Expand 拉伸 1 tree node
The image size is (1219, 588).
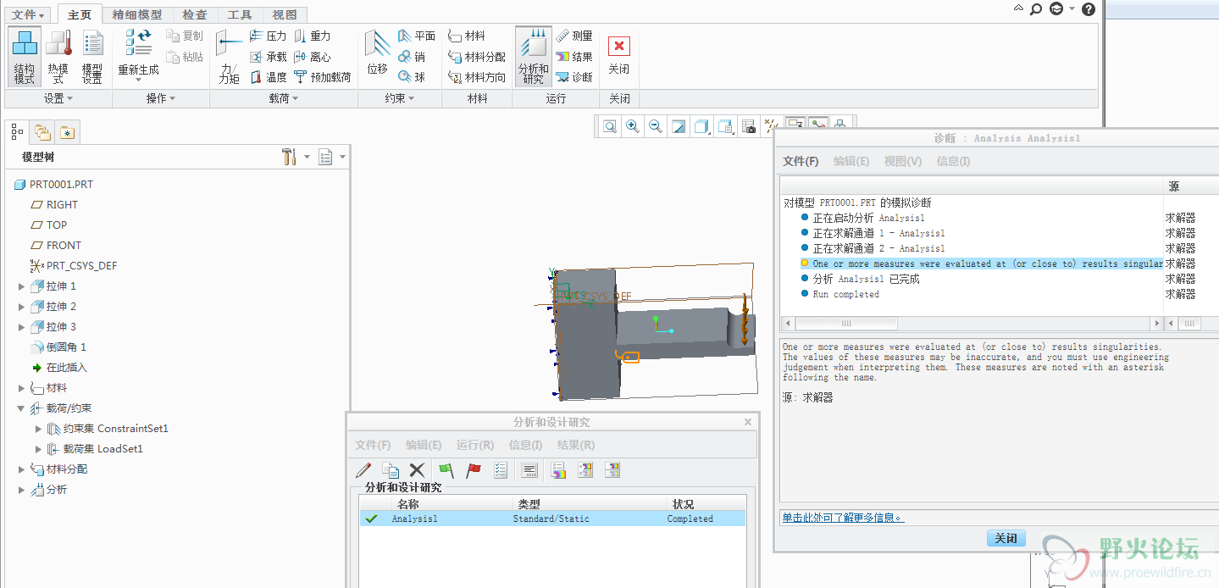(x=22, y=286)
